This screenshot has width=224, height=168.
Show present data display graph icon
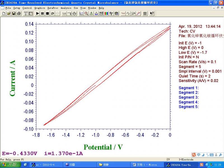click(x=81, y=13)
